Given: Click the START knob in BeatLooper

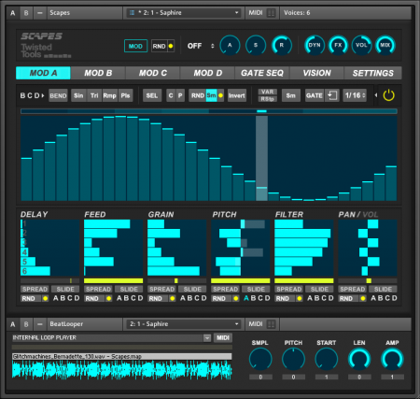Looking at the screenshot, I should tap(327, 359).
